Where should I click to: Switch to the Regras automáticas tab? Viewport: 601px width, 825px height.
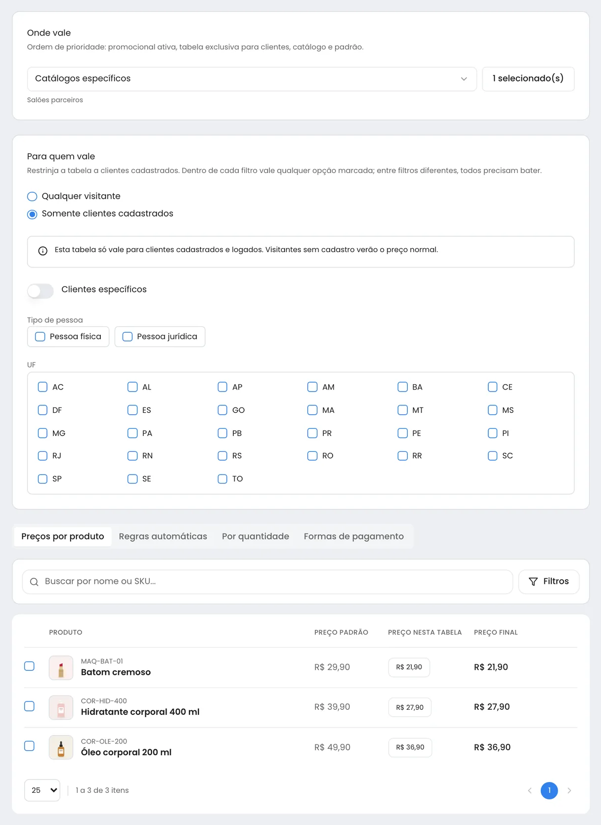163,537
